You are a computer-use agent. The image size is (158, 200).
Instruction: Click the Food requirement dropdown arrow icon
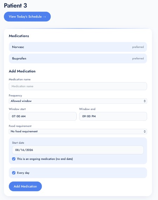145,131
